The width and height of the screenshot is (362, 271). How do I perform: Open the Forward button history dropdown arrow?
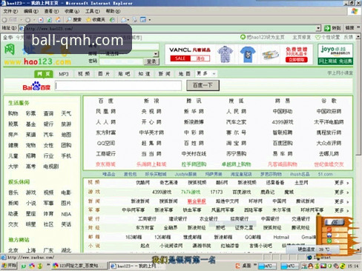point(34,20)
